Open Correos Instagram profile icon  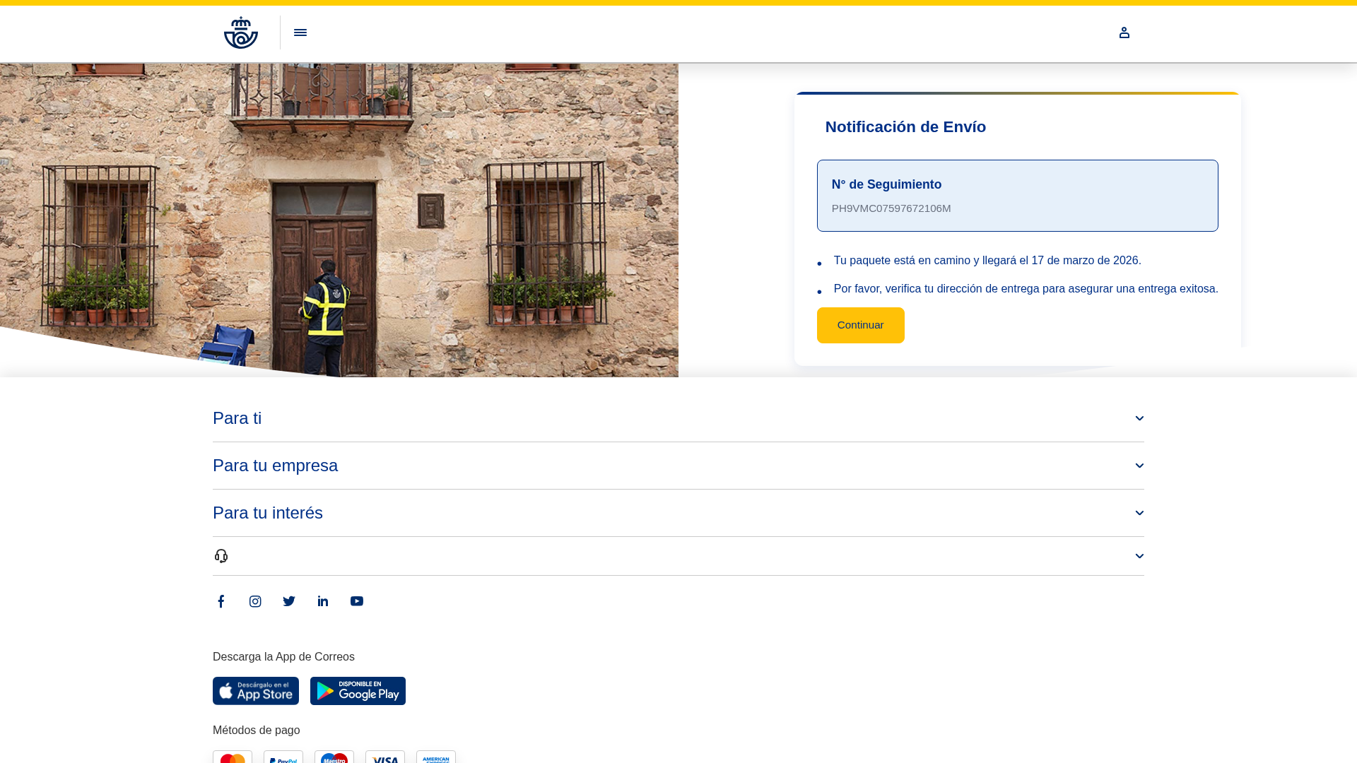[255, 601]
